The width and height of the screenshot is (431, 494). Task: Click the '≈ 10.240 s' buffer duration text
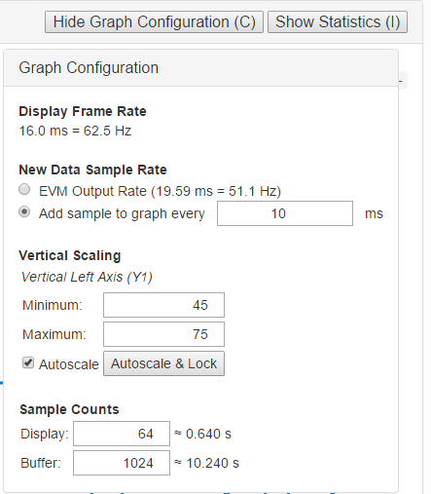tap(206, 463)
